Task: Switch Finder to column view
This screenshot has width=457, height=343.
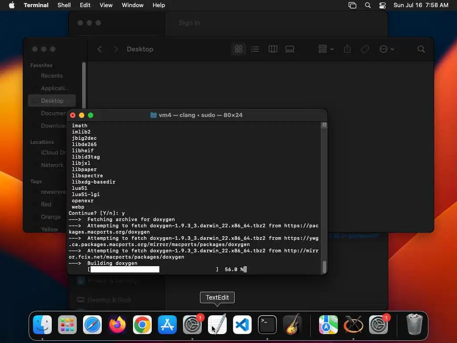Action: tap(273, 49)
